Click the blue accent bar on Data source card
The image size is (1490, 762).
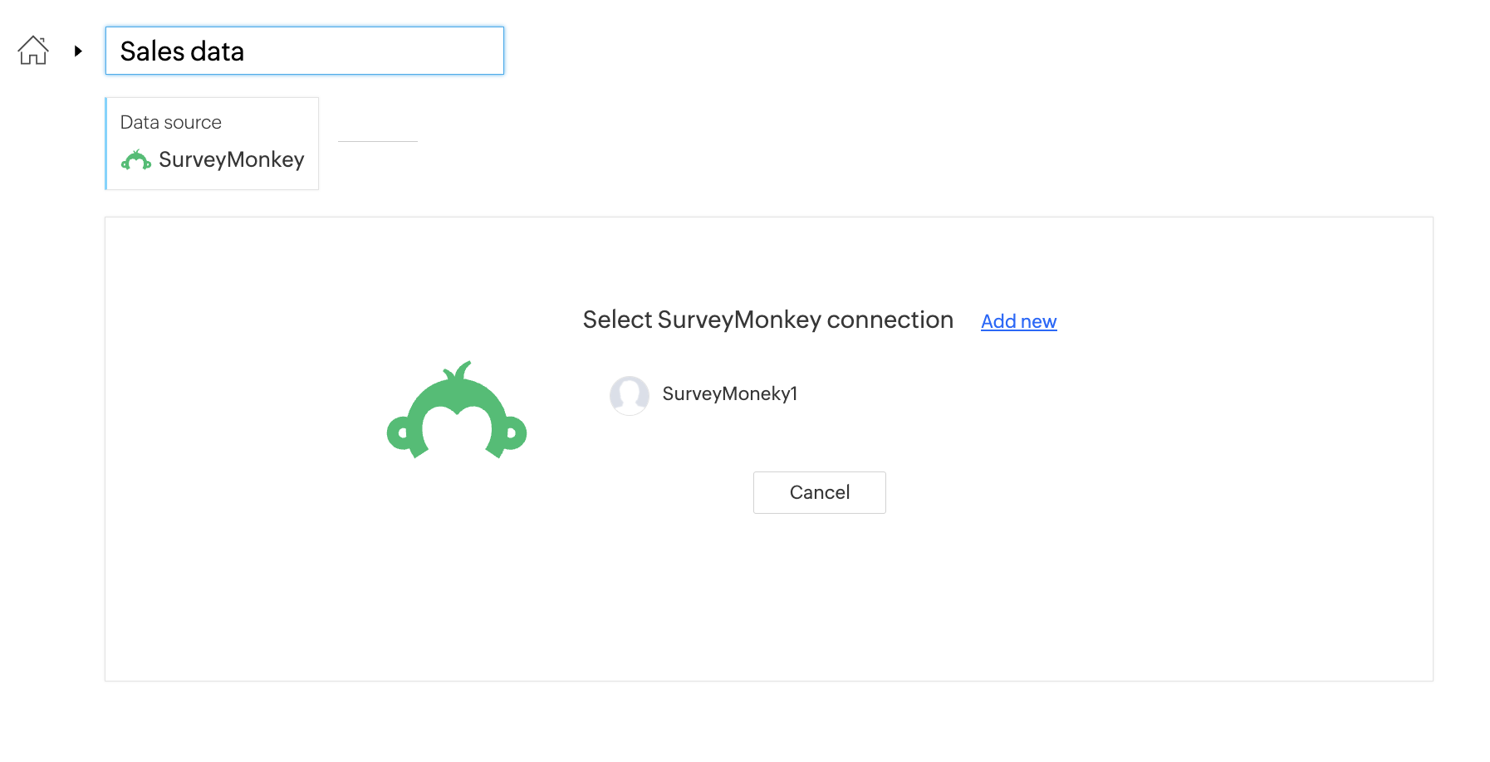click(106, 144)
